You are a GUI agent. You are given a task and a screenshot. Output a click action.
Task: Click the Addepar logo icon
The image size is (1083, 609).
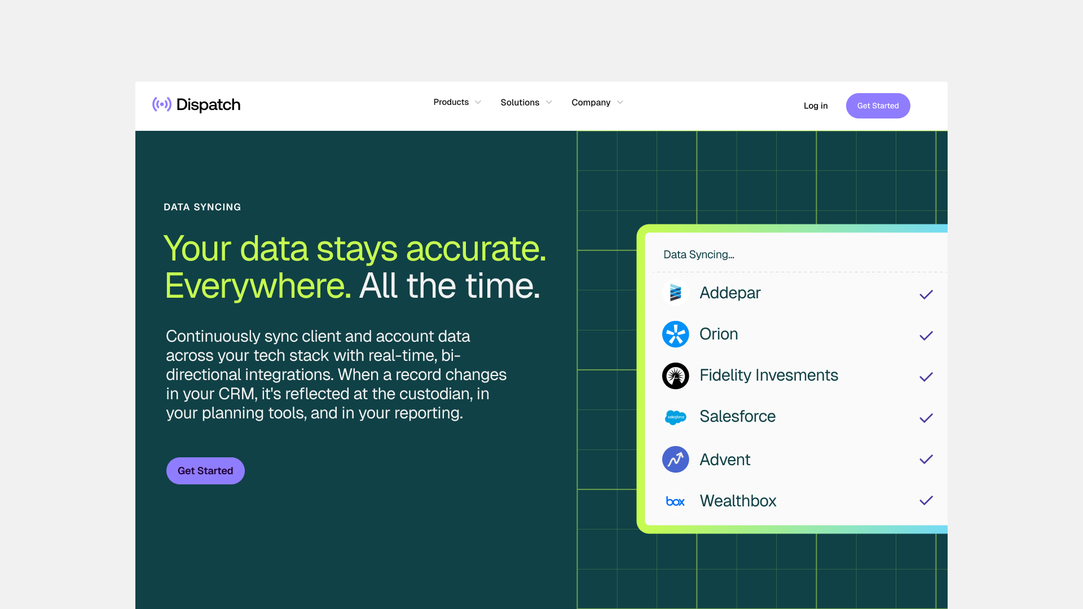(x=675, y=293)
